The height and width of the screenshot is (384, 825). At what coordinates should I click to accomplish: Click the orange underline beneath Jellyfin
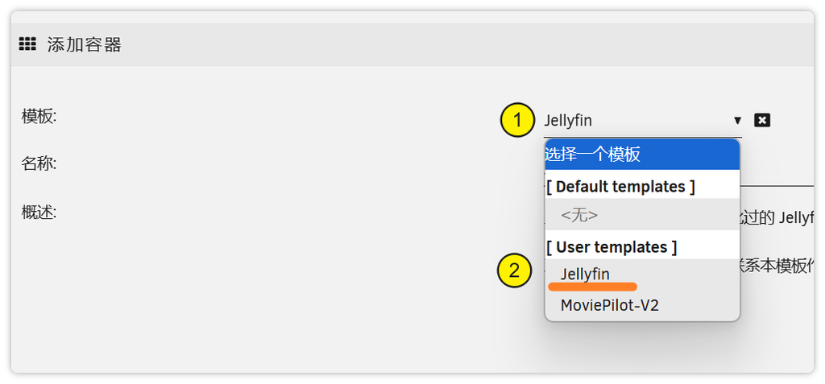[x=592, y=286]
